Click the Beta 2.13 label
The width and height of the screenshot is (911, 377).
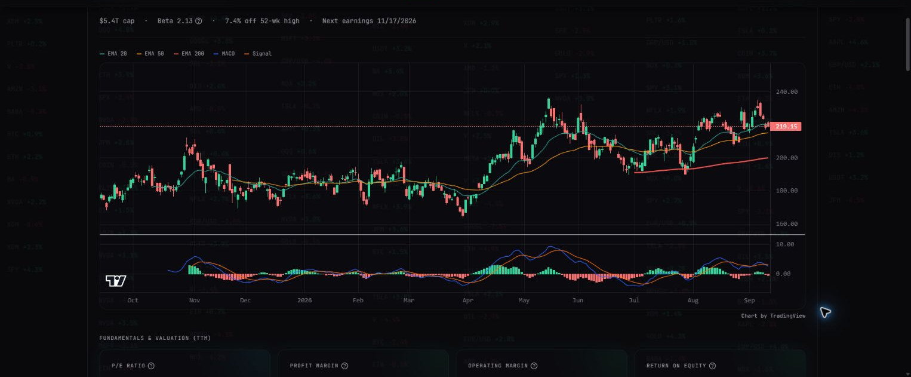coord(175,21)
